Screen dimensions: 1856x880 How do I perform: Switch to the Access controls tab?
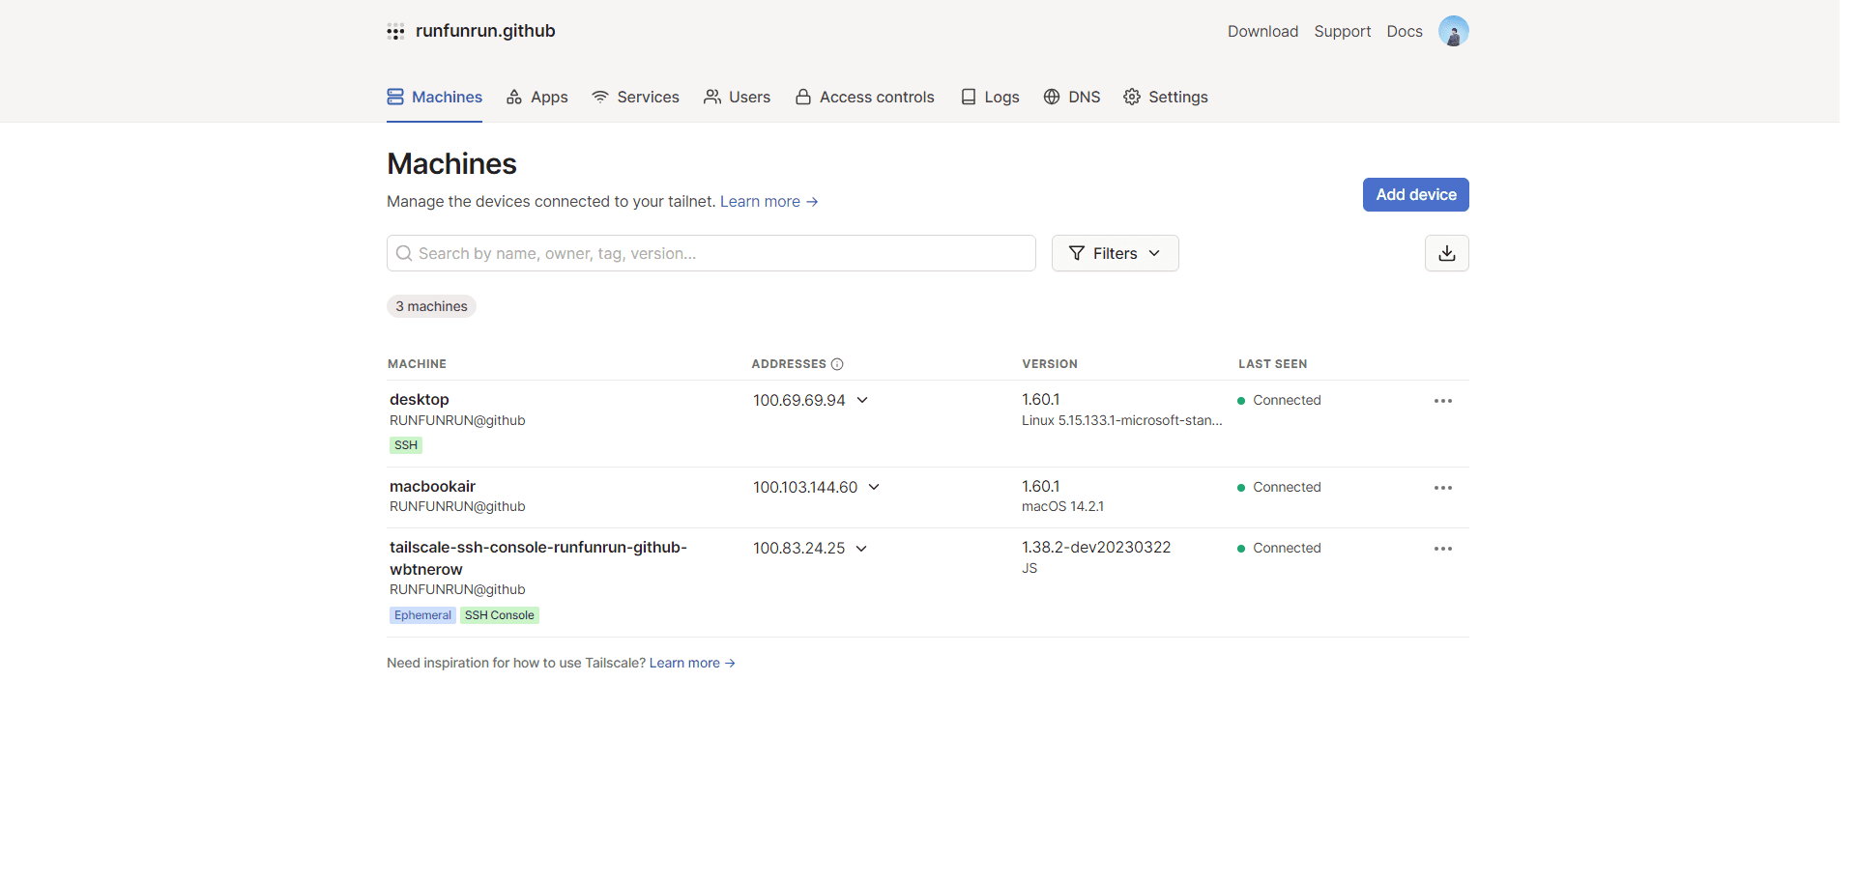tap(864, 97)
